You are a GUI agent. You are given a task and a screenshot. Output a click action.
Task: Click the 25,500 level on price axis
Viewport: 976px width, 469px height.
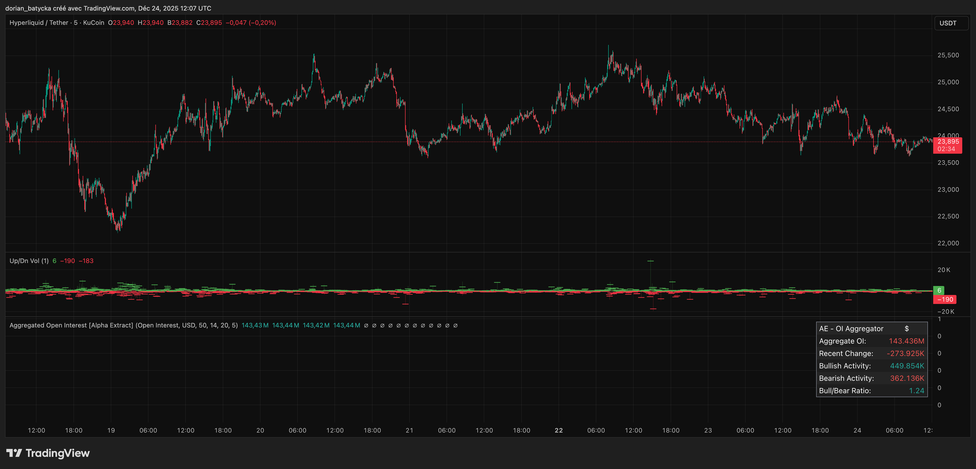point(948,55)
